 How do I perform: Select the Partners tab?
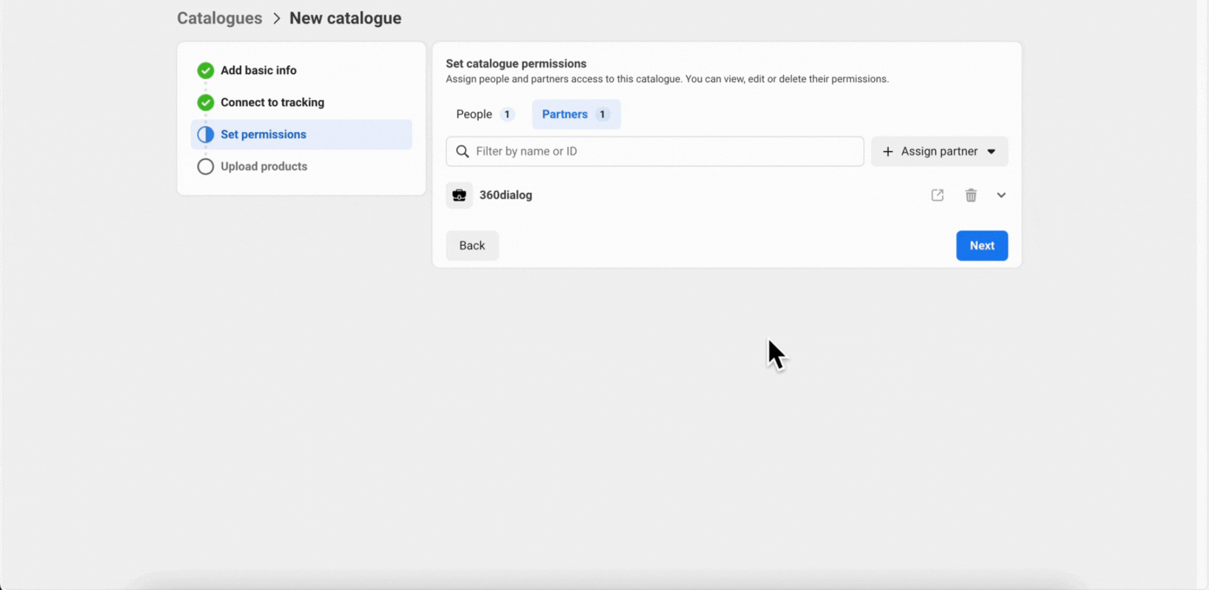(576, 114)
